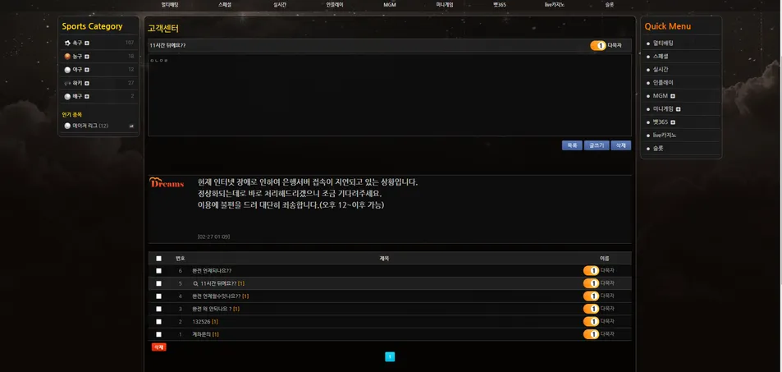Click the level badge on row 132526
Image resolution: width=782 pixels, height=372 pixels.
[591, 322]
